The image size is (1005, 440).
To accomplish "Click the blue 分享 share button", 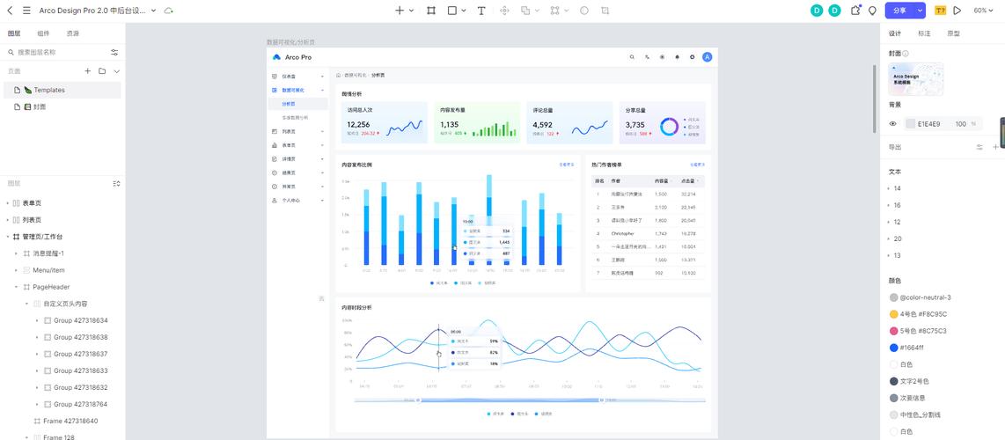I will tap(899, 11).
